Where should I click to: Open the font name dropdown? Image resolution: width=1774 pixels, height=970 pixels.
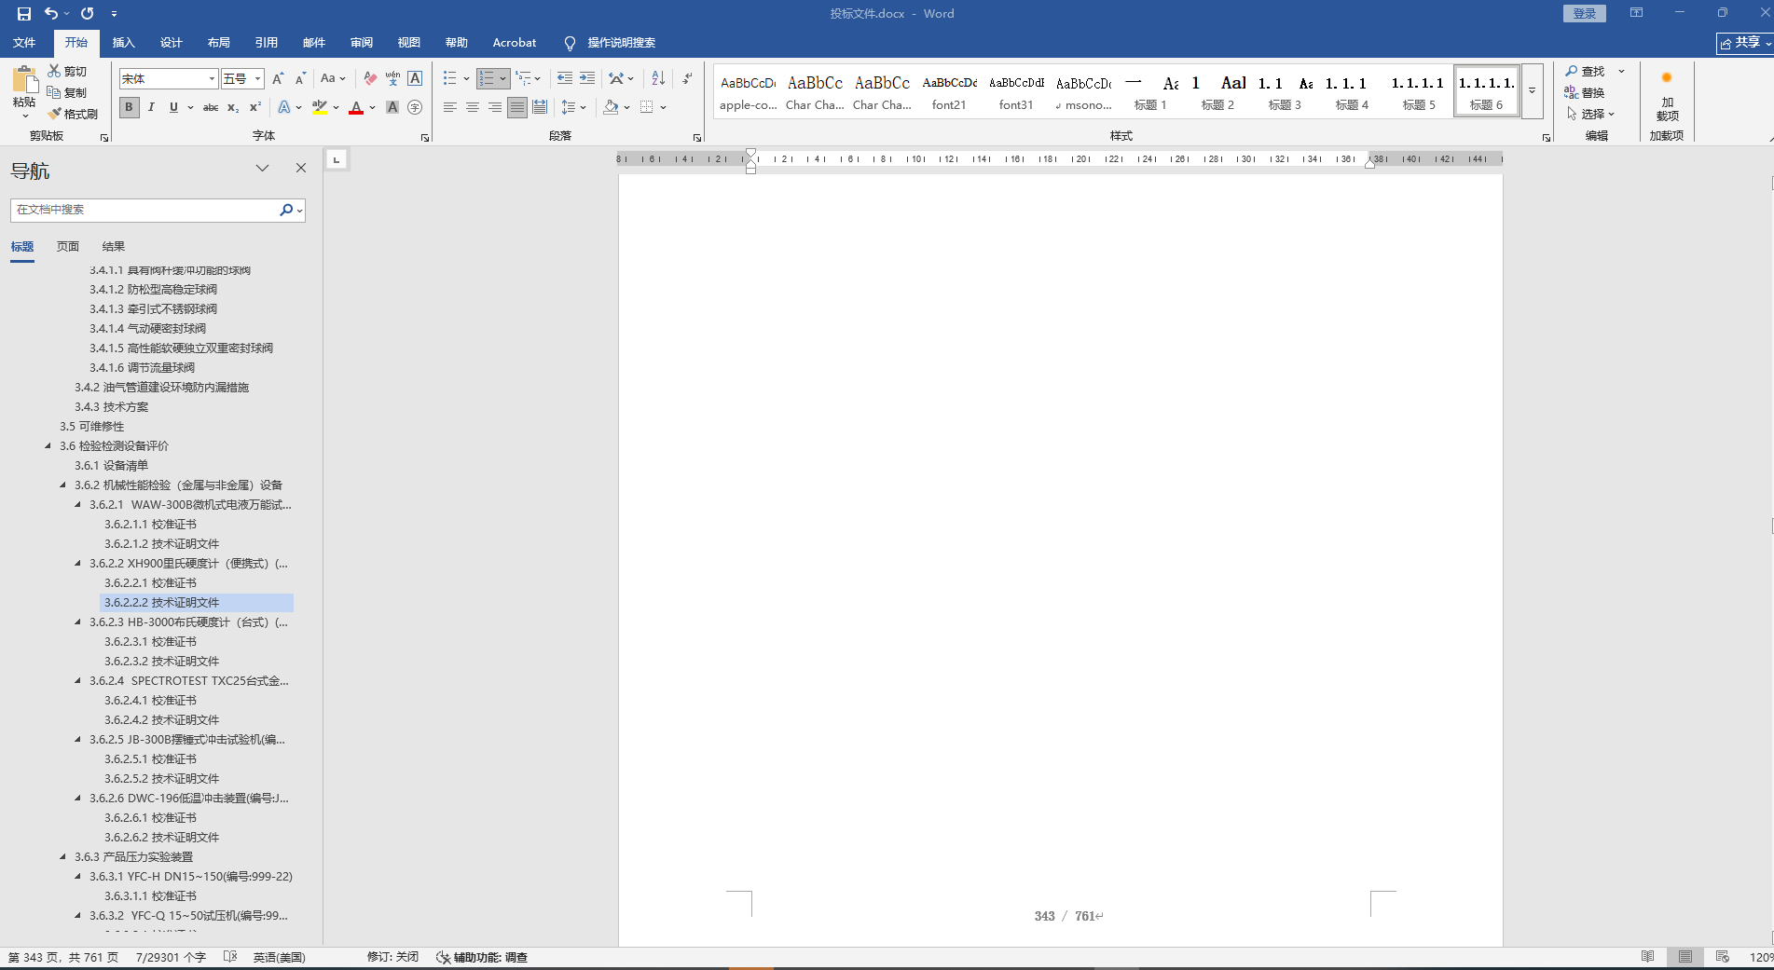point(212,79)
